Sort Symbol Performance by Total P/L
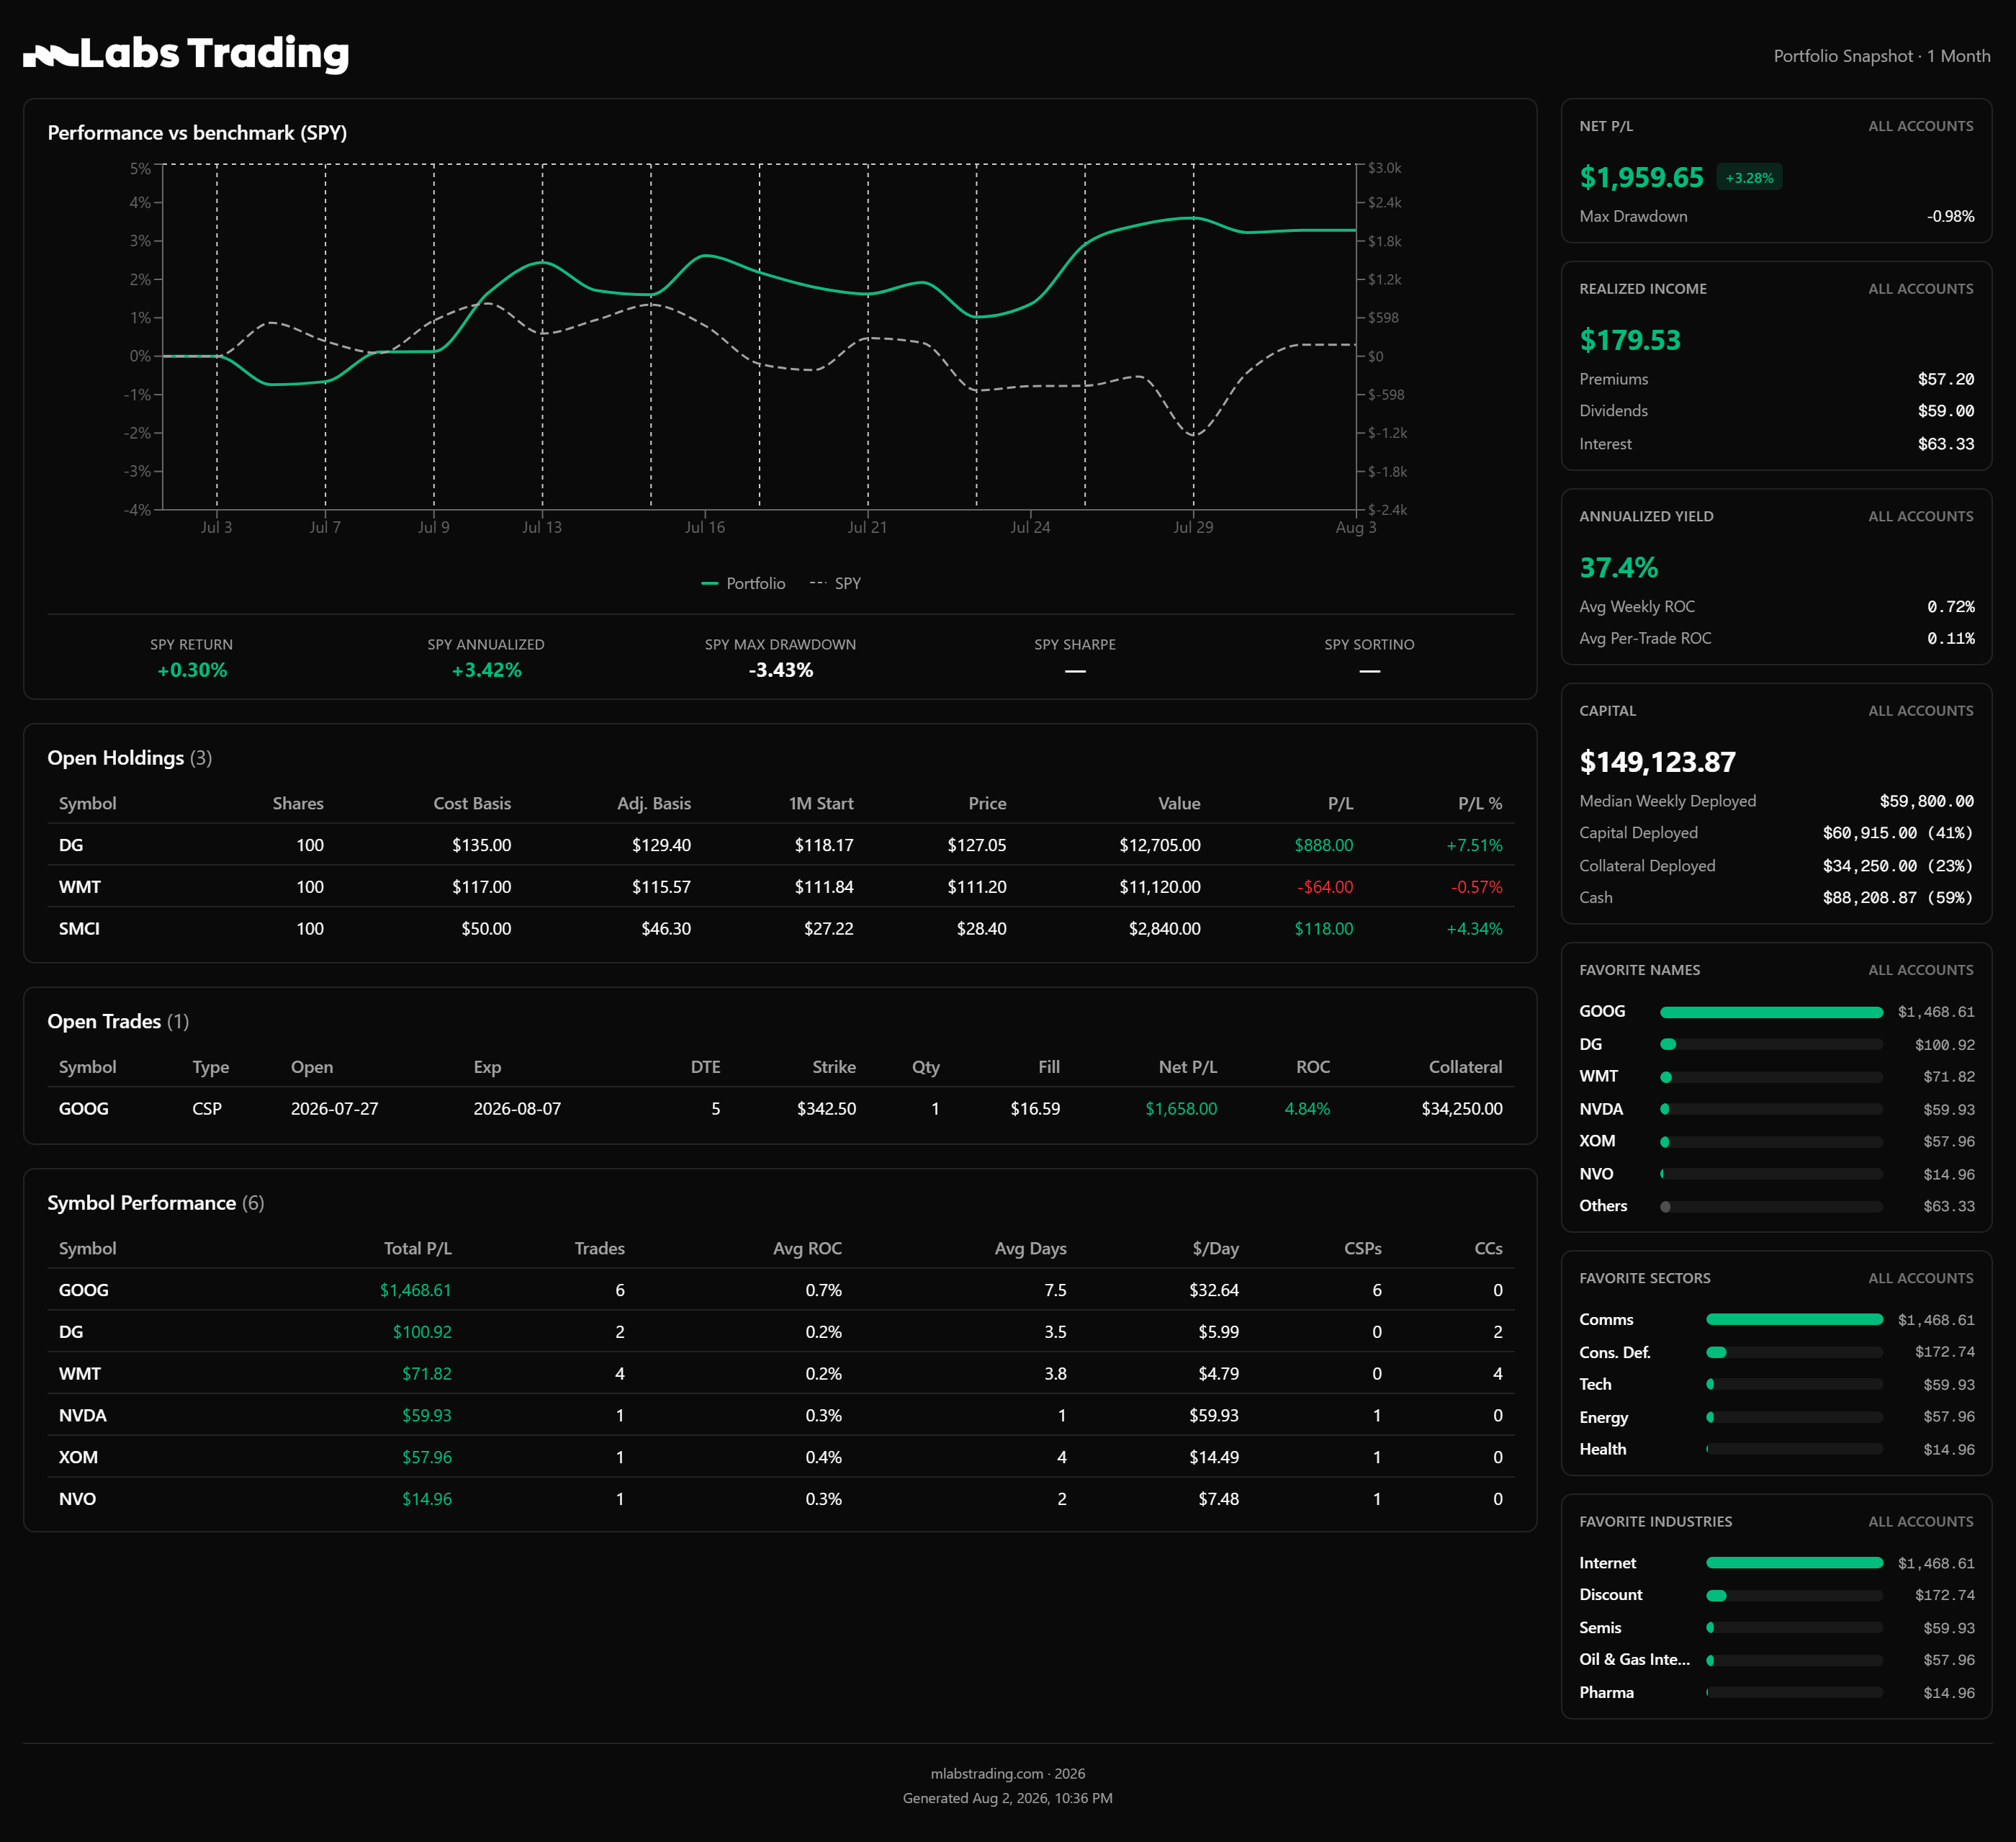2016x1842 pixels. point(418,1249)
